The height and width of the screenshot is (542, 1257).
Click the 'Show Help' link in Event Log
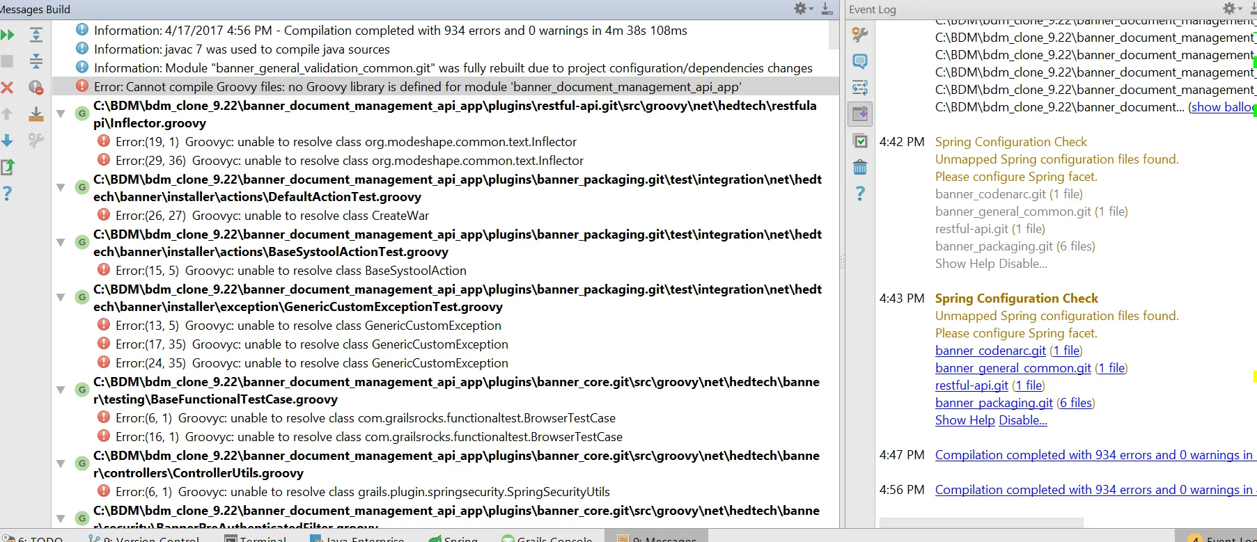click(965, 420)
